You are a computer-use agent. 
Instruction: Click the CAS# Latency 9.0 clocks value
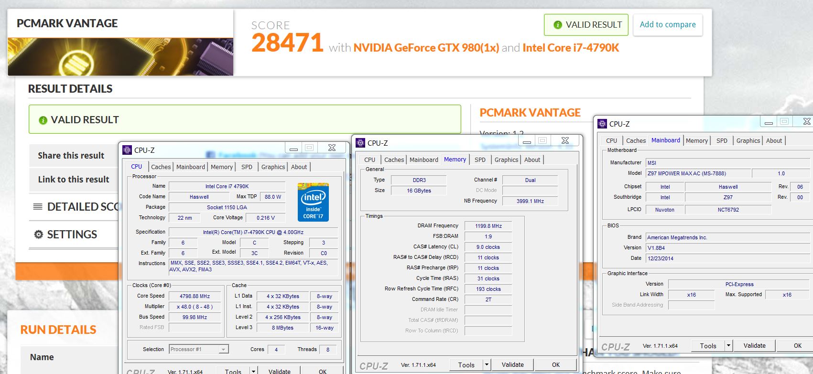click(x=488, y=247)
